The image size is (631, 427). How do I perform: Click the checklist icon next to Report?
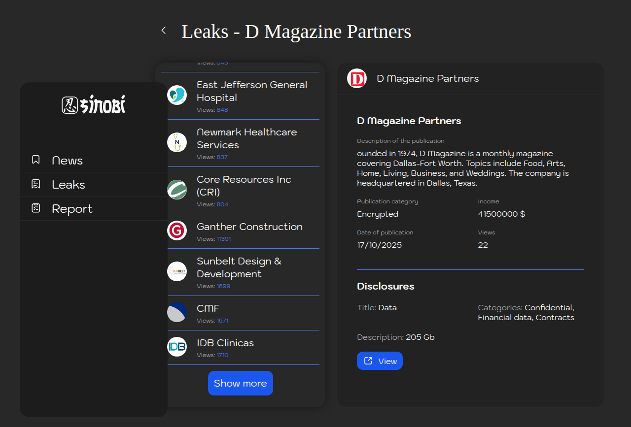coord(35,208)
